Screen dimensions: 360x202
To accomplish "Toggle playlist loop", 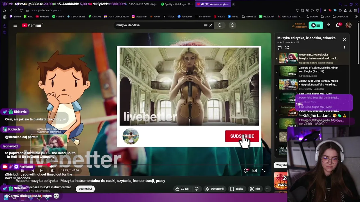I will tap(280, 48).
